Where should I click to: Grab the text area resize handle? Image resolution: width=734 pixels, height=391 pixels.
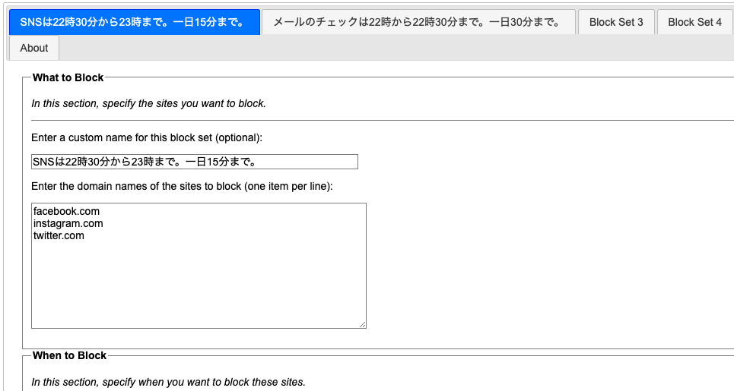362,324
